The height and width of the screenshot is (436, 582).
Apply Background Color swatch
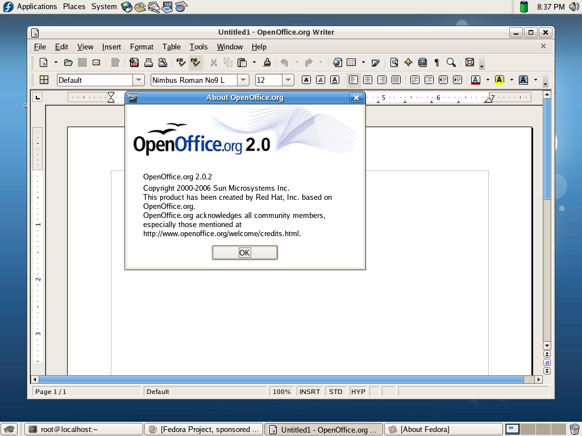(523, 79)
